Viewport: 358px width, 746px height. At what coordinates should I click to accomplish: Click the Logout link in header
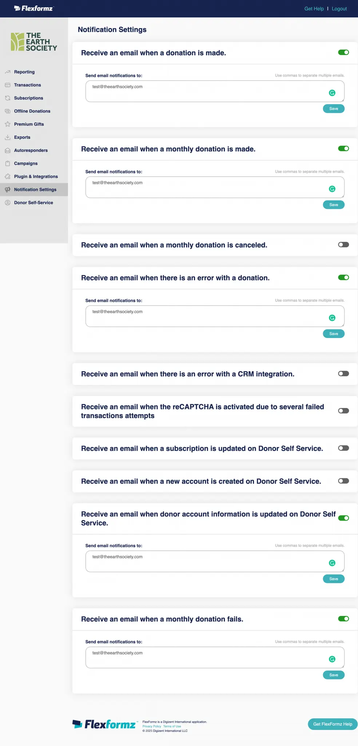pyautogui.click(x=339, y=9)
